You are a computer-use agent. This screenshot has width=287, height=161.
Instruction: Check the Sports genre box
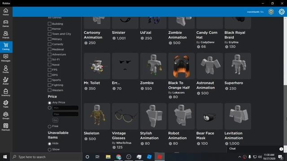click(x=49, y=80)
